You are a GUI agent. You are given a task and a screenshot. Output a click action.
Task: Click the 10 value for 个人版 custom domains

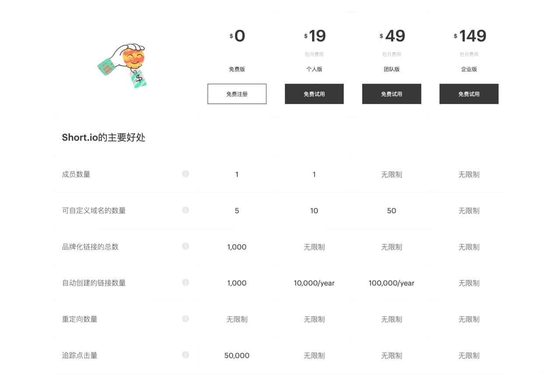(314, 211)
